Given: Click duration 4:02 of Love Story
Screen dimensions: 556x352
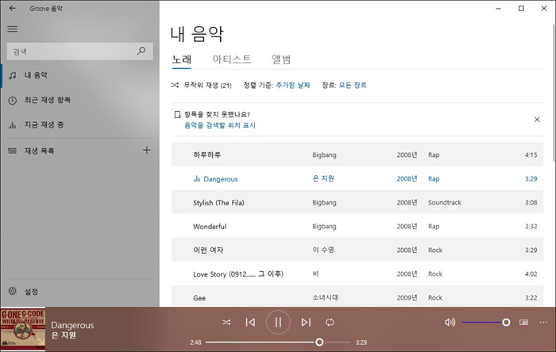Looking at the screenshot, I should [x=531, y=274].
